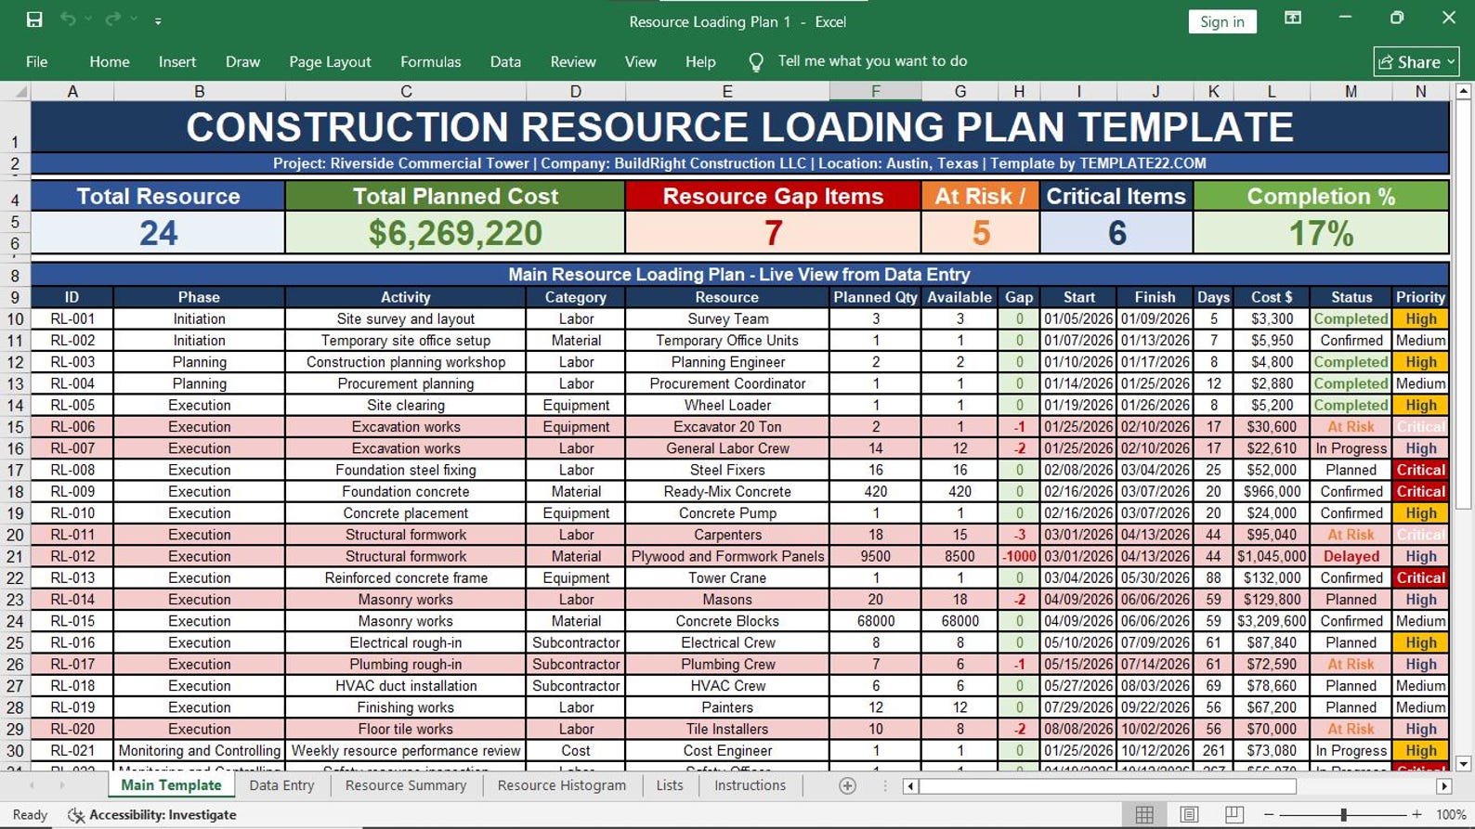Open the File menu
The width and height of the screenshot is (1475, 829).
point(37,61)
